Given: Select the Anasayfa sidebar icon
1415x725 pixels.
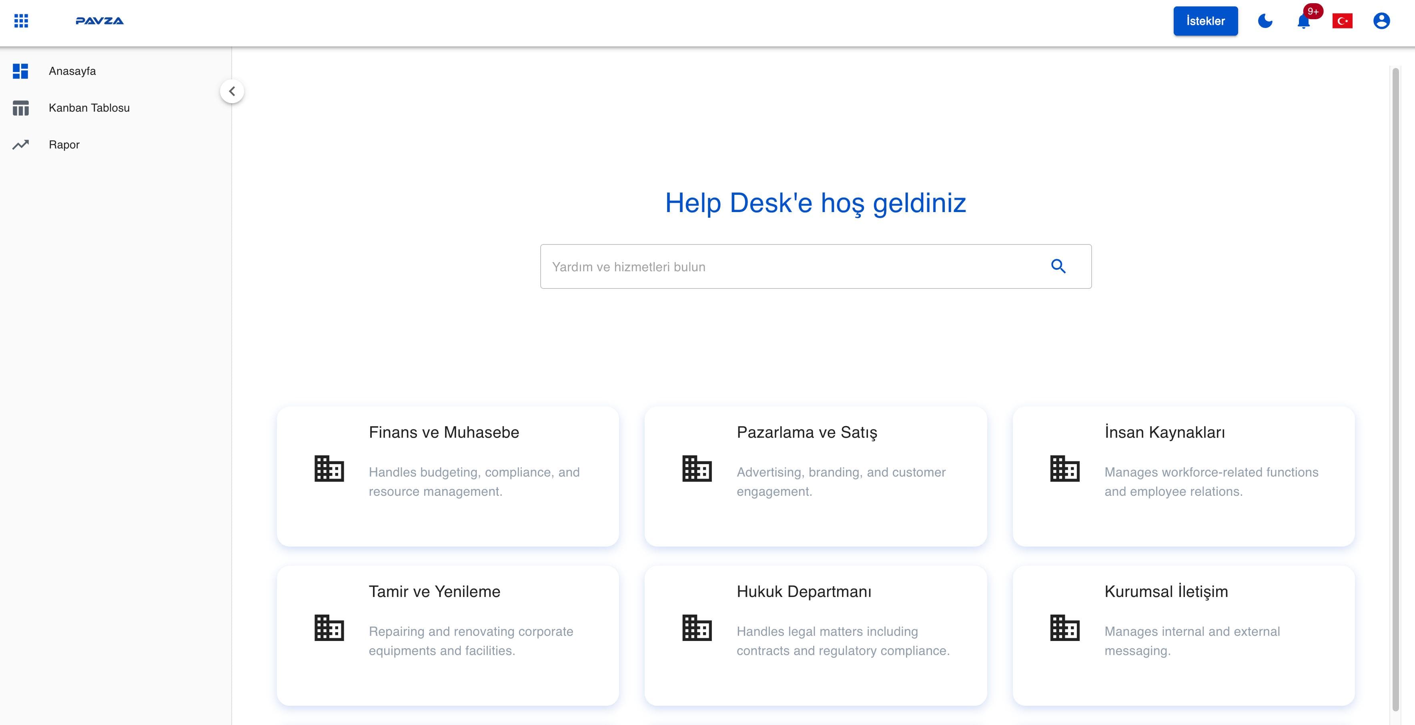Looking at the screenshot, I should pyautogui.click(x=20, y=71).
